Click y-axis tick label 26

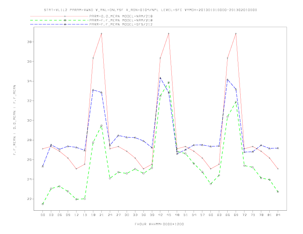[29, 160]
